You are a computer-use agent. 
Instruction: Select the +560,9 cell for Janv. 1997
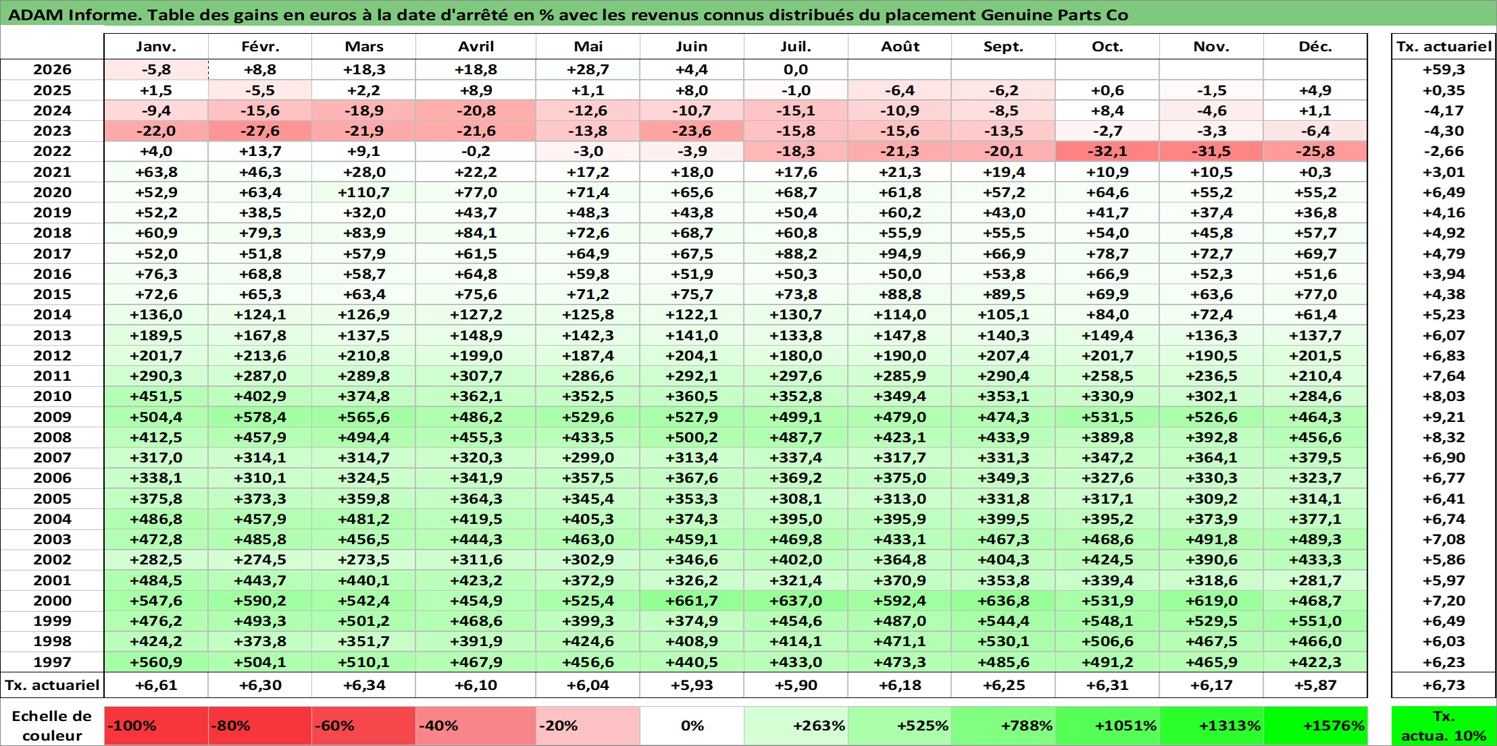pyautogui.click(x=156, y=662)
